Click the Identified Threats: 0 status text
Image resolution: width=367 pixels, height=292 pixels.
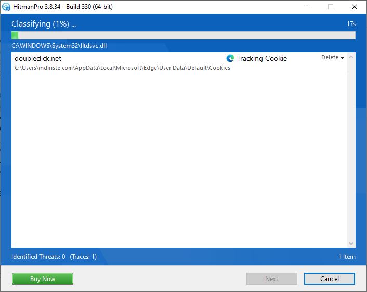(38, 257)
